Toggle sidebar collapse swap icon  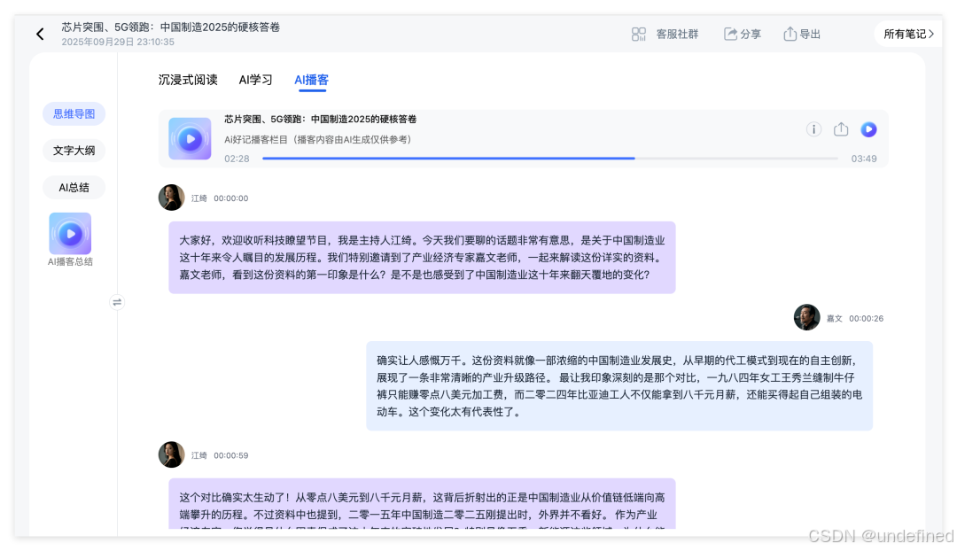click(x=117, y=302)
